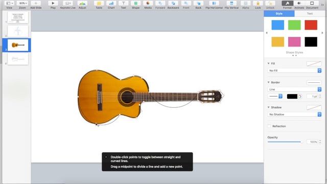Apply the pink shape style

tap(294, 42)
